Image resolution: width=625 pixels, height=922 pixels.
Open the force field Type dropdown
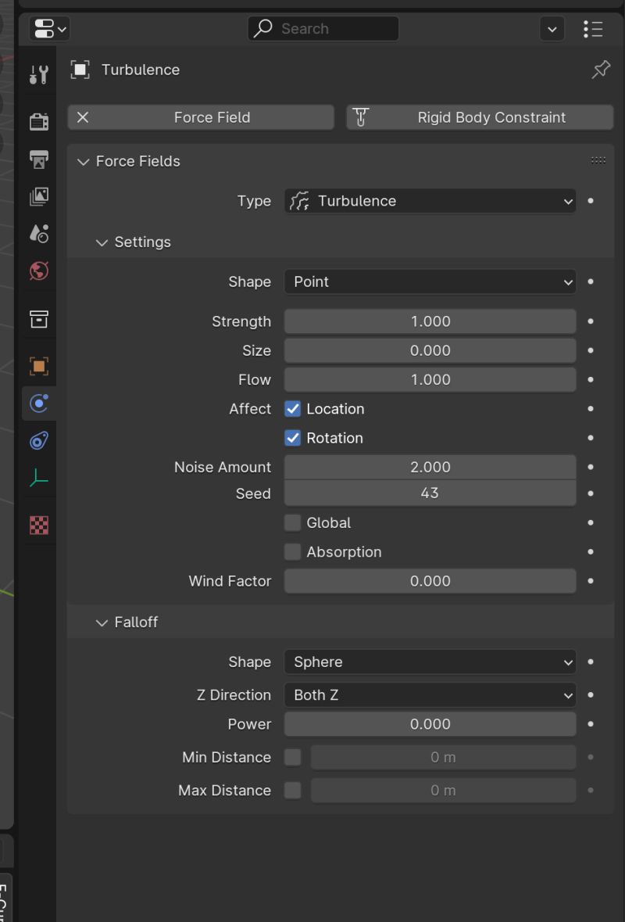(x=430, y=201)
